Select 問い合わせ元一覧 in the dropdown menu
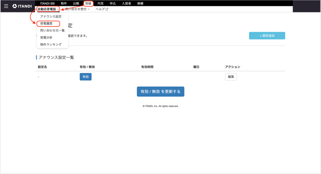Screen dimensions: 321x174 click(x=52, y=31)
